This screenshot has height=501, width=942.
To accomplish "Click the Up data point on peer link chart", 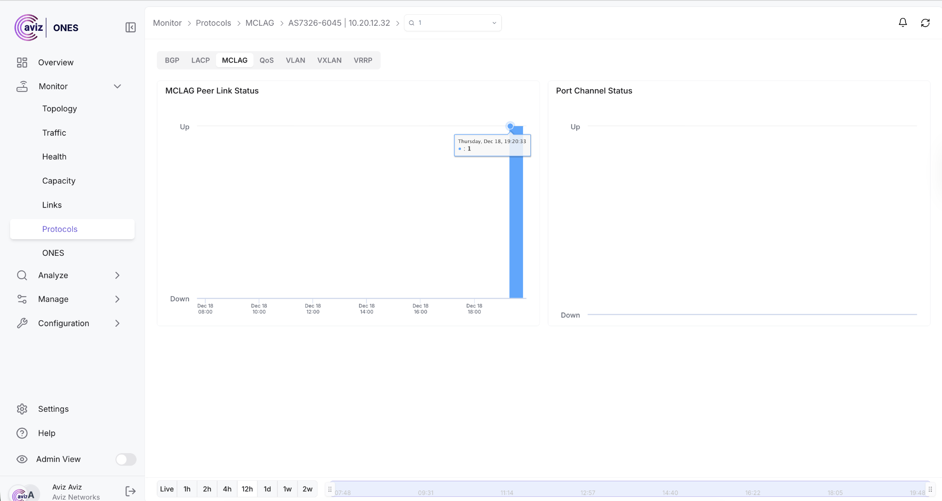I will coord(510,126).
